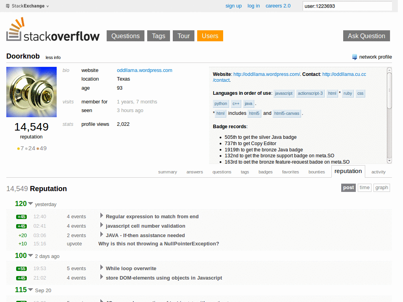The width and height of the screenshot is (403, 302).
Task: Click the about-me scrollbar down arrow
Action: point(389,161)
